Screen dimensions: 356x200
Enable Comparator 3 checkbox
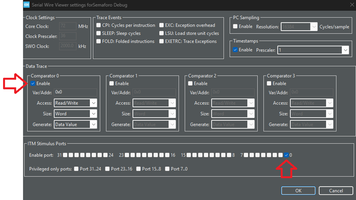pyautogui.click(x=269, y=83)
